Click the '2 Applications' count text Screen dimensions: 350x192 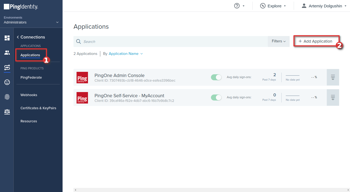pyautogui.click(x=85, y=54)
